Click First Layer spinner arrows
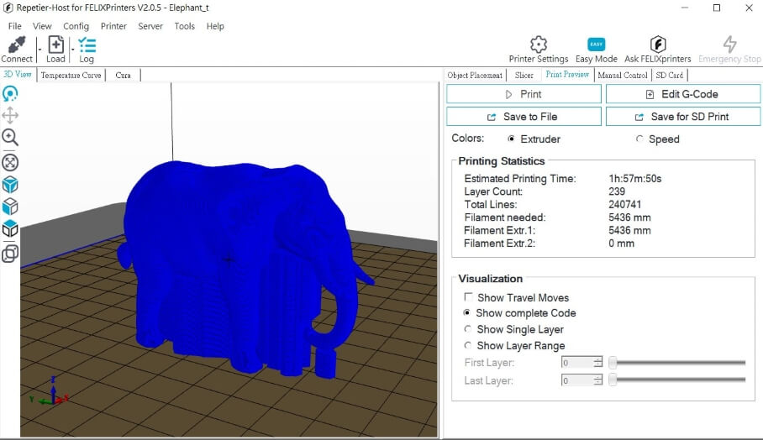The width and height of the screenshot is (763, 440). (x=598, y=362)
